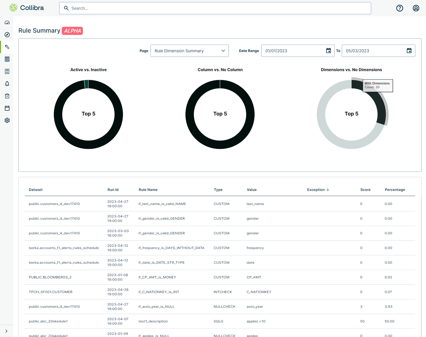Click value CP_AMT
426x337 pixels.
(254, 277)
